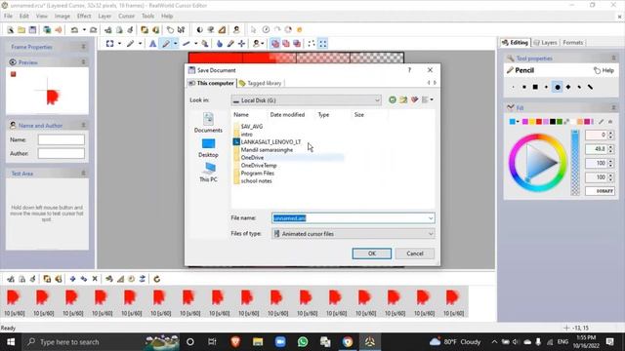Switch to the Formats tab
The image size is (625, 351).
tap(573, 42)
